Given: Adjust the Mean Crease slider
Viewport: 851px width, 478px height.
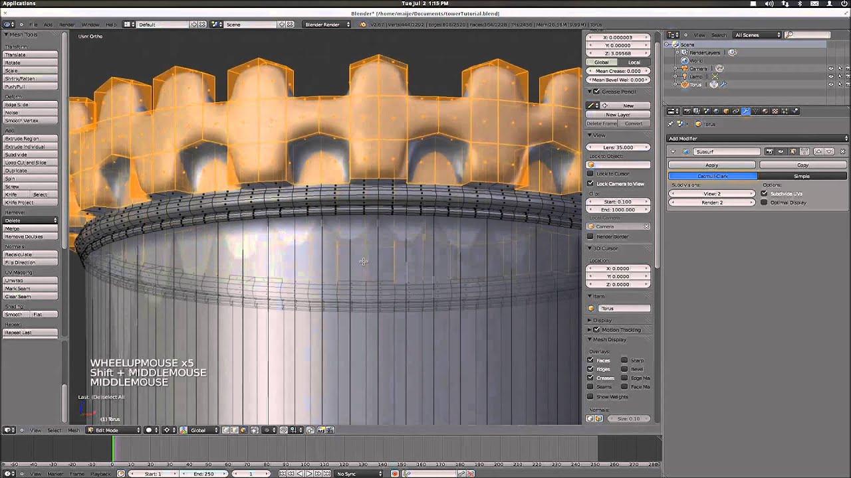Looking at the screenshot, I should click(x=618, y=71).
